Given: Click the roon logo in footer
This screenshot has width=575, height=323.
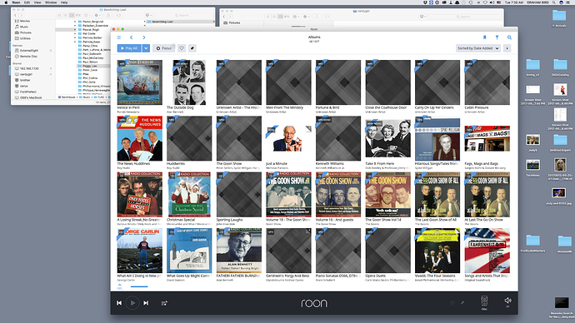Looking at the screenshot, I should coord(314,303).
